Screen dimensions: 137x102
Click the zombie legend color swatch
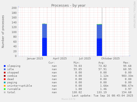pyautogui.click(x=5, y=76)
